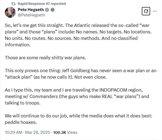Click the three-dot more options icon
Viewport: 162px width, 140px height.
tap(155, 11)
